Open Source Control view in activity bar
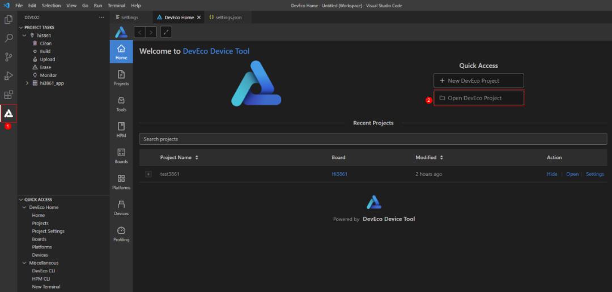The height and width of the screenshot is (292, 612). 8,57
